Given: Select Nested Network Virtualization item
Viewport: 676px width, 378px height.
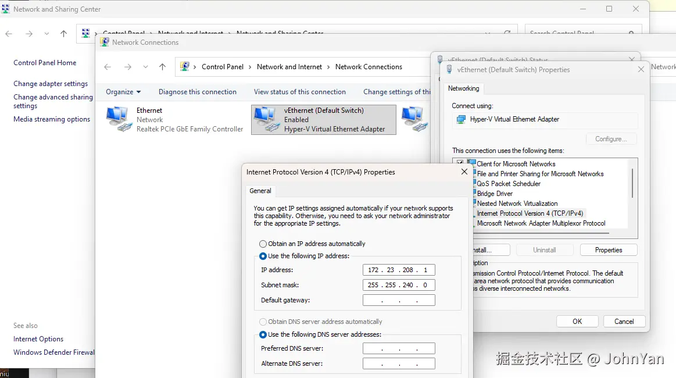Looking at the screenshot, I should (517, 204).
